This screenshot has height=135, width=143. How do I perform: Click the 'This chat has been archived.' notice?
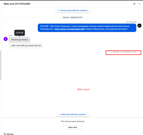[72, 121]
